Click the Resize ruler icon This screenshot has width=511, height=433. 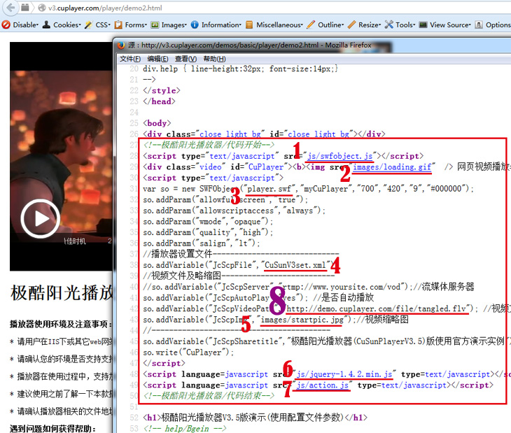(351, 24)
